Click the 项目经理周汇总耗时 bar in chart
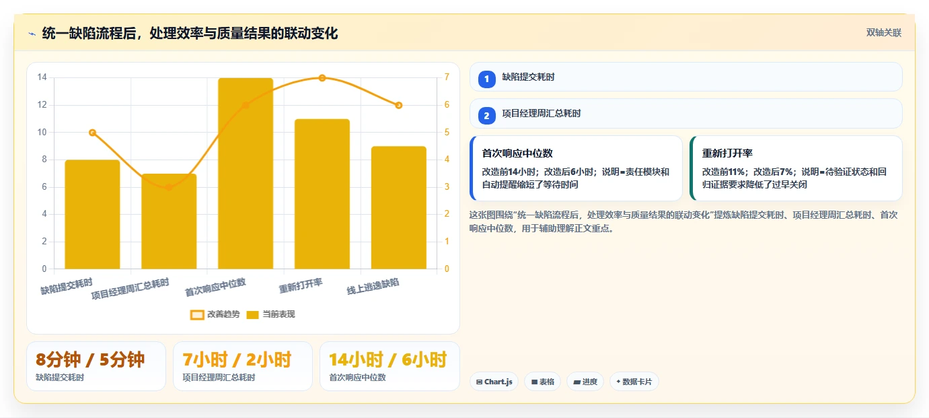 [169, 221]
